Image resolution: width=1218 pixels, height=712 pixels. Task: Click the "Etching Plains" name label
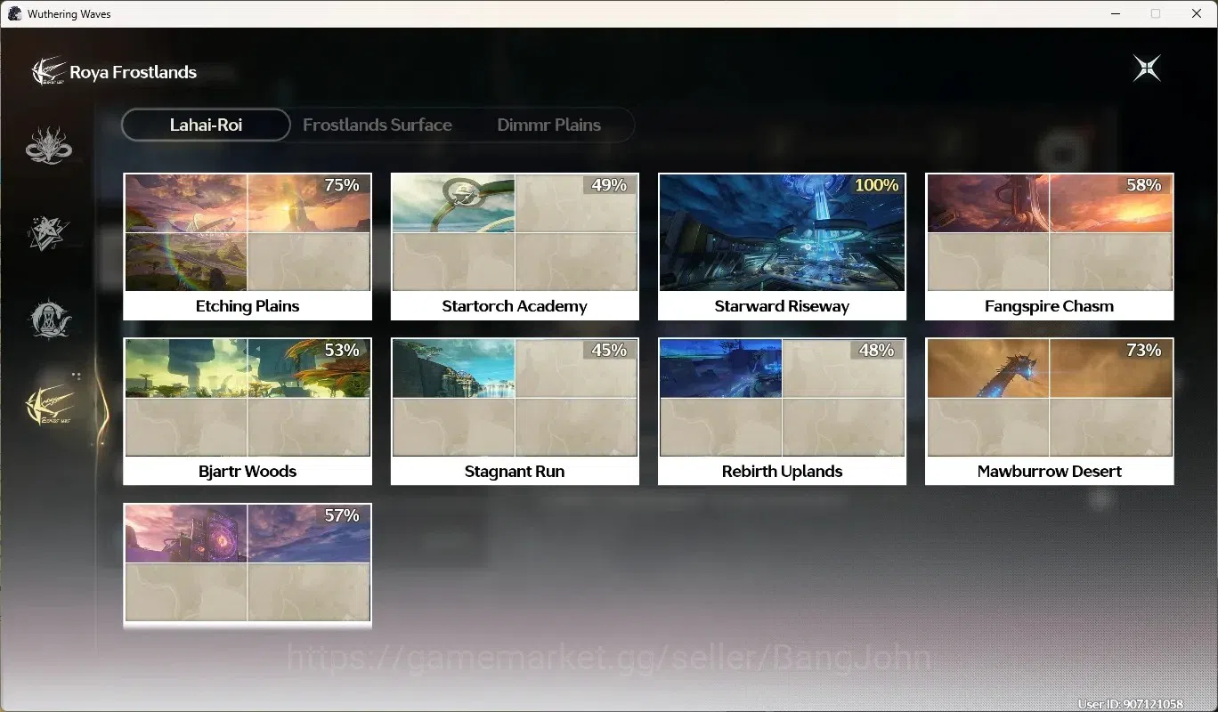(248, 306)
